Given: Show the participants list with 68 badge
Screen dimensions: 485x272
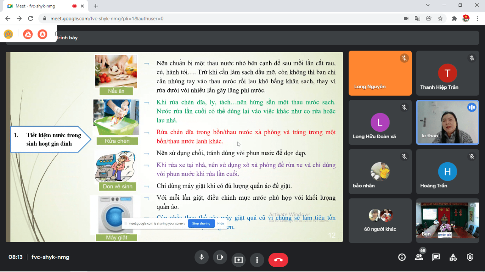Looking at the screenshot, I should point(419,257).
